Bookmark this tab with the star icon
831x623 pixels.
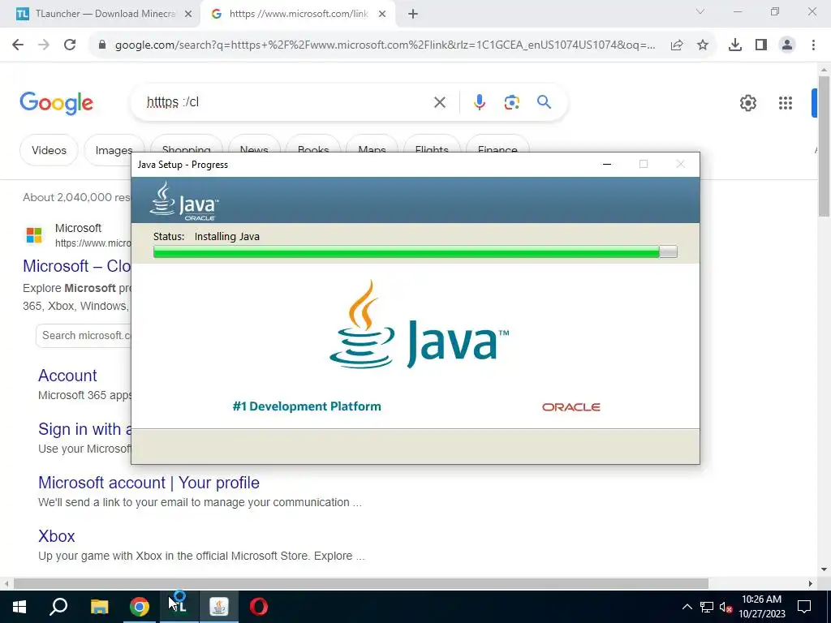[703, 45]
